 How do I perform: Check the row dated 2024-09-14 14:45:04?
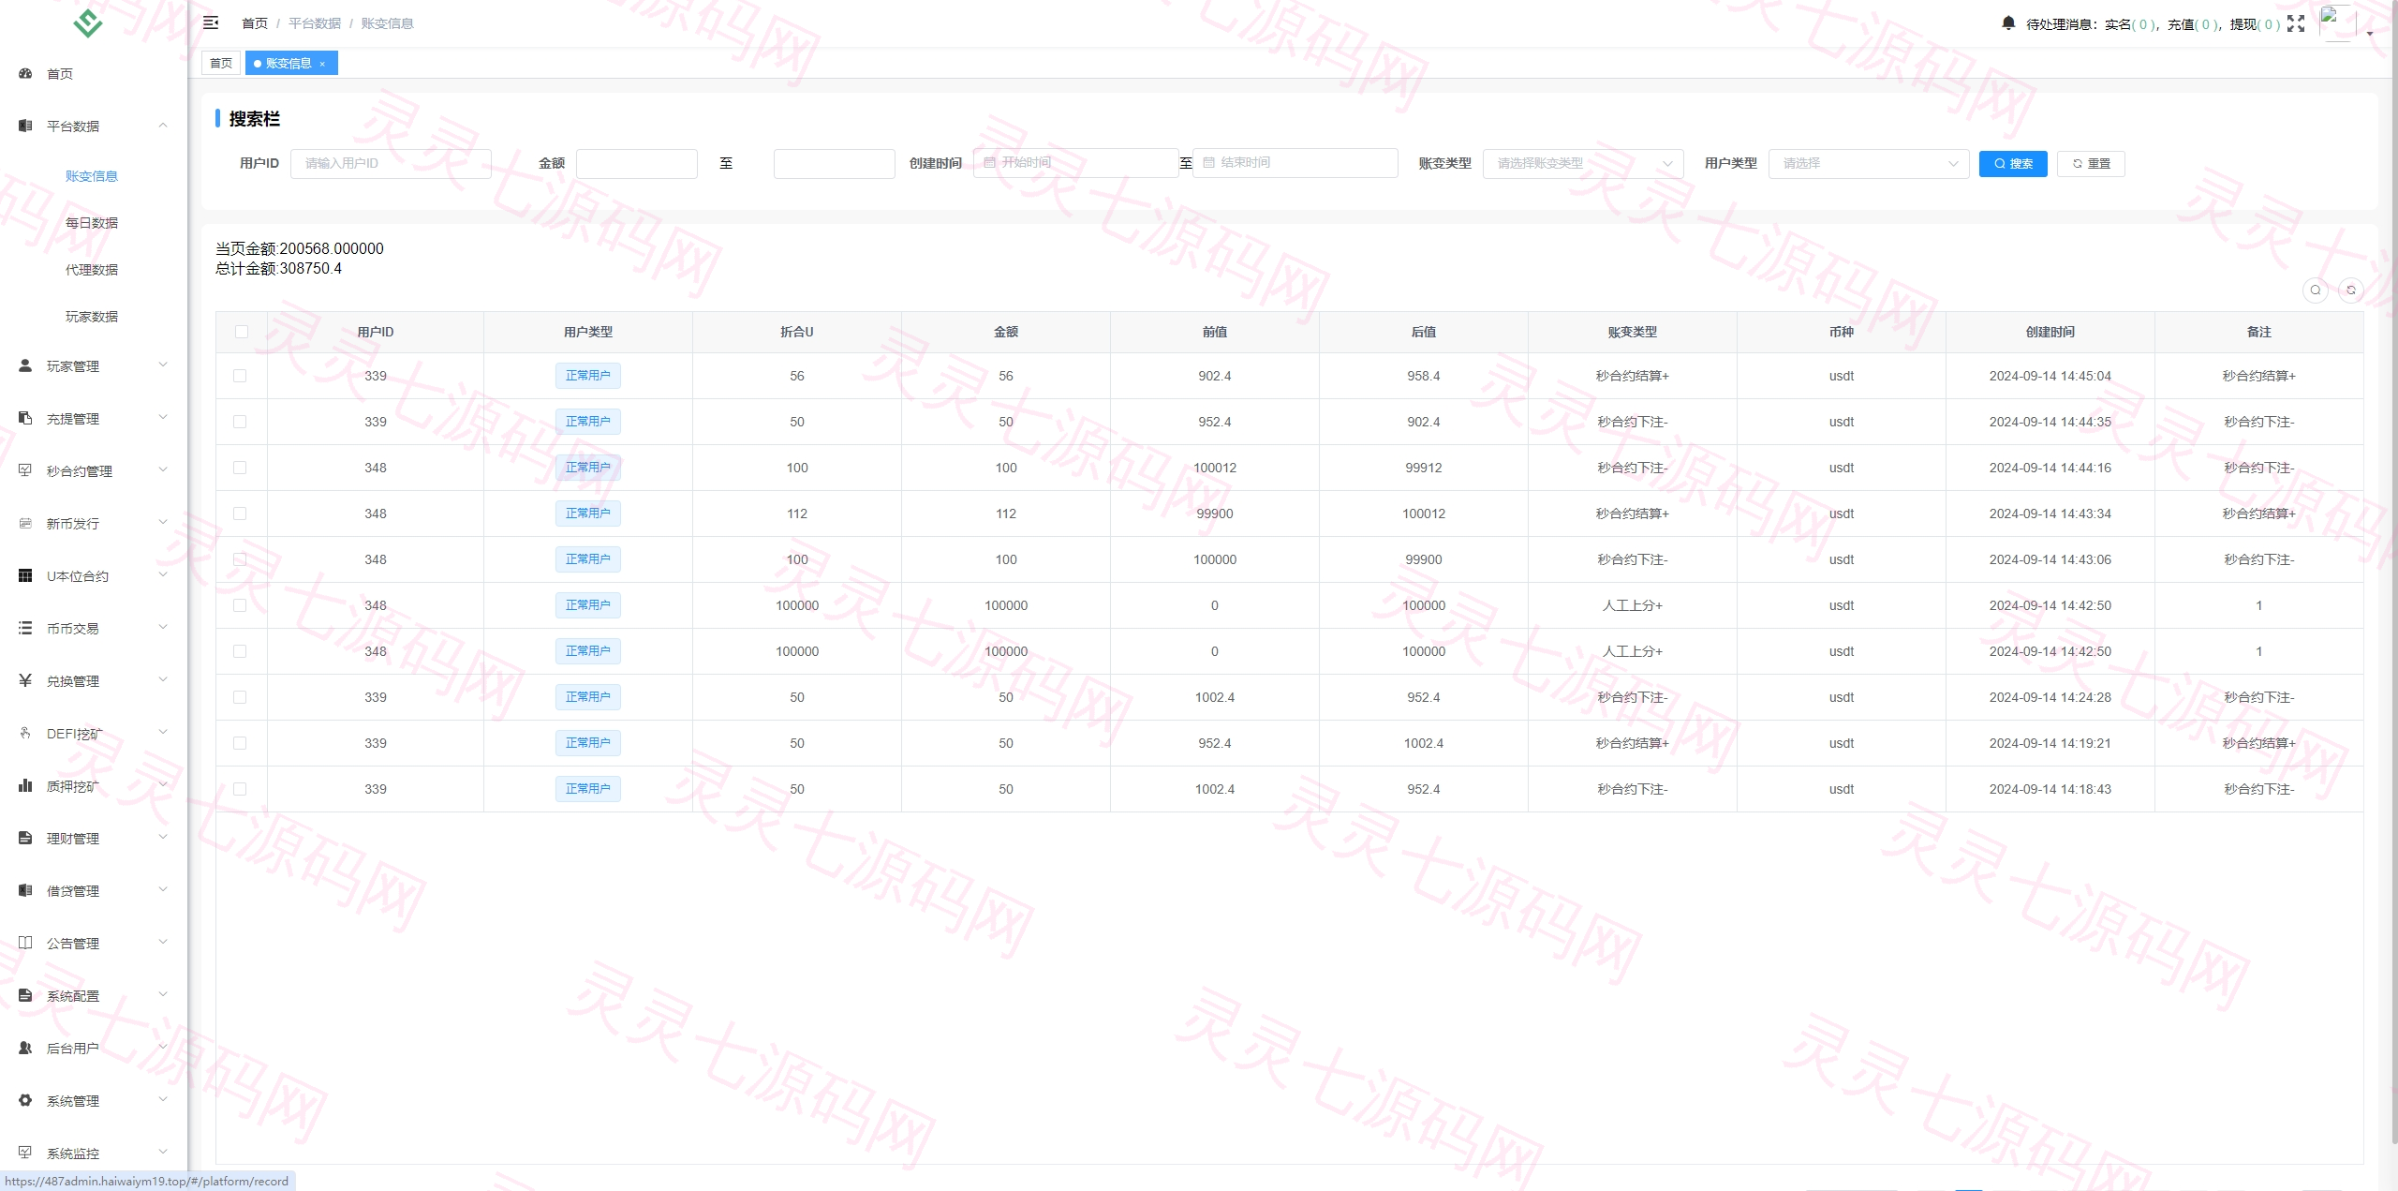[x=240, y=376]
